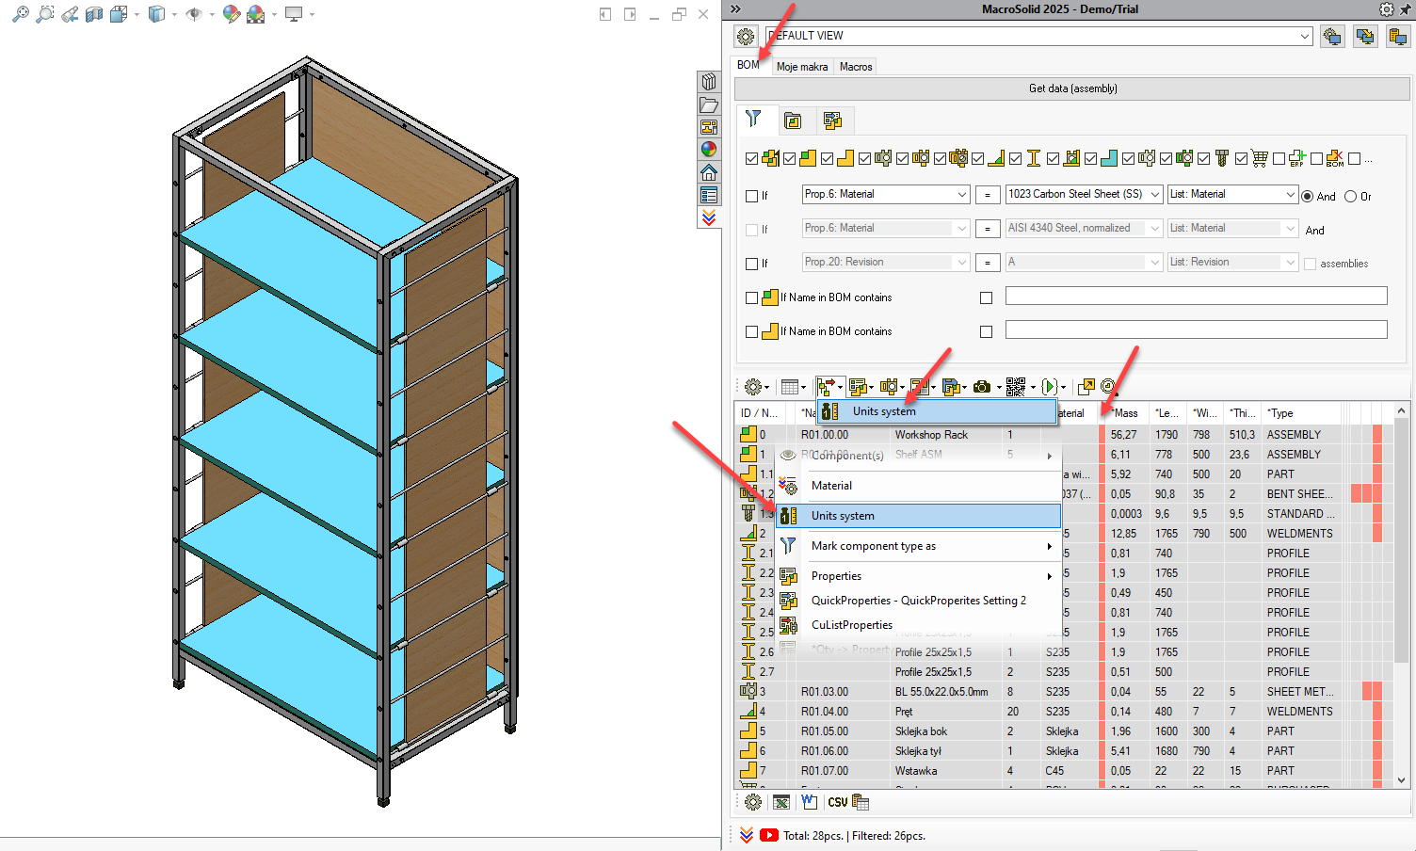Viewport: 1416px width, 851px height.
Task: Expand the Component(s) submenu arrow
Action: (x=1049, y=456)
